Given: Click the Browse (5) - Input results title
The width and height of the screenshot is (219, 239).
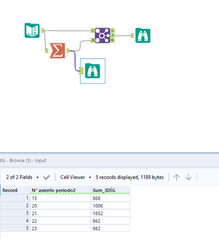Looking at the screenshot, I should [x=28, y=161].
